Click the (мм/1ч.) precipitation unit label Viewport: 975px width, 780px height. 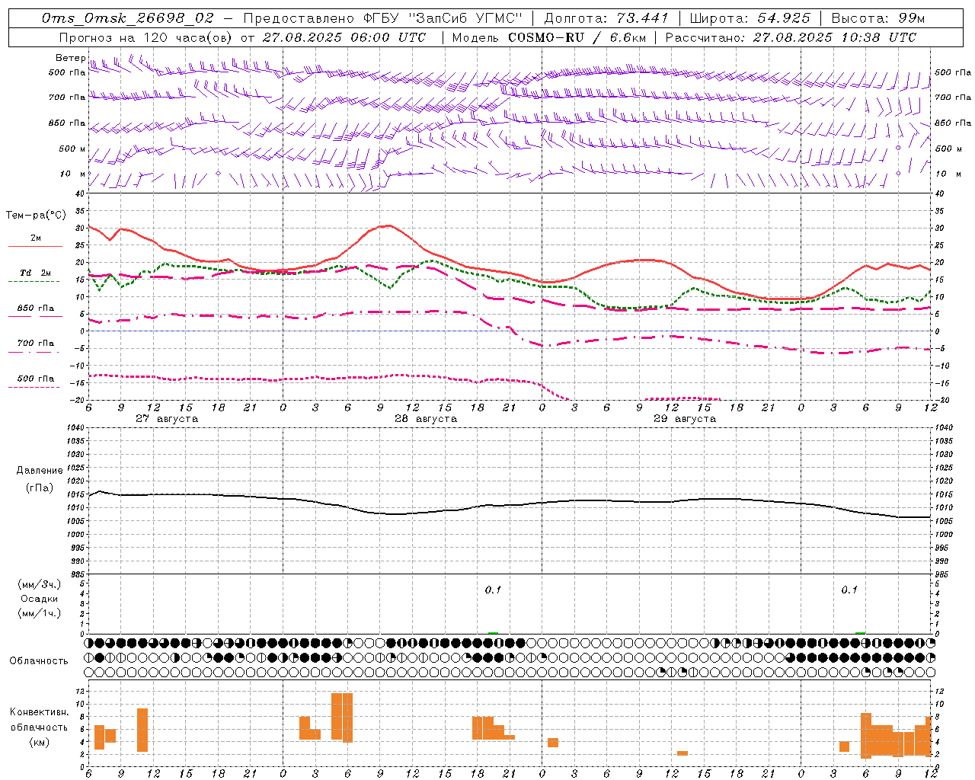40,613
